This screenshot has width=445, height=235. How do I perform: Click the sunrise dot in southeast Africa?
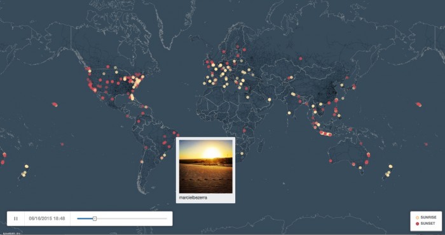242,153
